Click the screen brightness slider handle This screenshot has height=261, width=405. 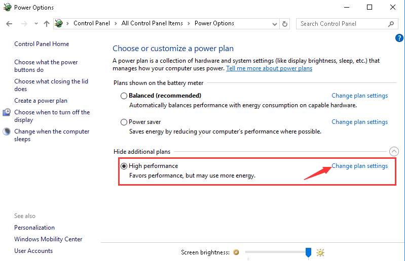click(x=308, y=252)
